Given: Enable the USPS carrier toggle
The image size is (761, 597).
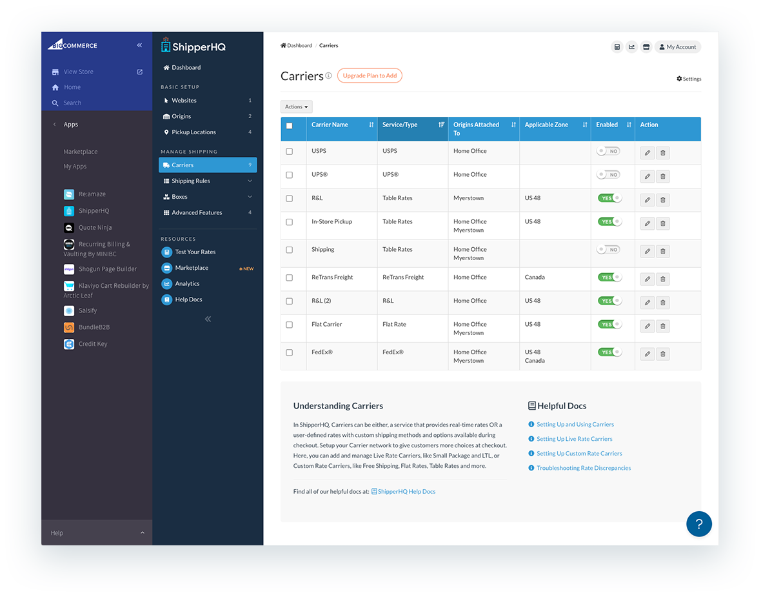Looking at the screenshot, I should coord(608,151).
